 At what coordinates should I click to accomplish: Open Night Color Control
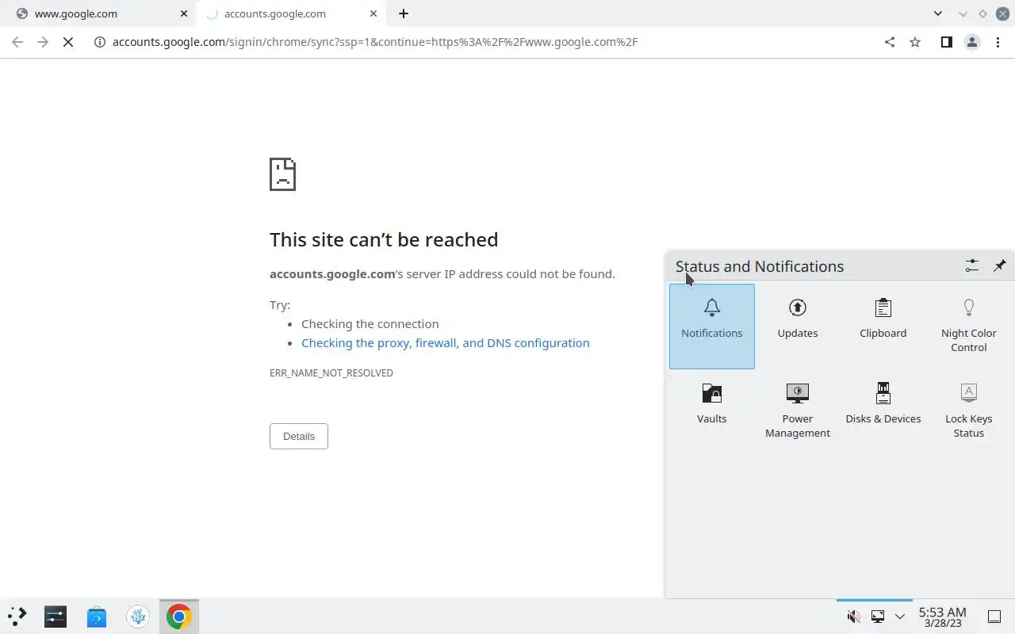coord(968,327)
